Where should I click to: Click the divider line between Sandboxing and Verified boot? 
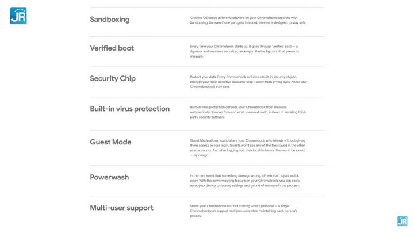click(207, 36)
